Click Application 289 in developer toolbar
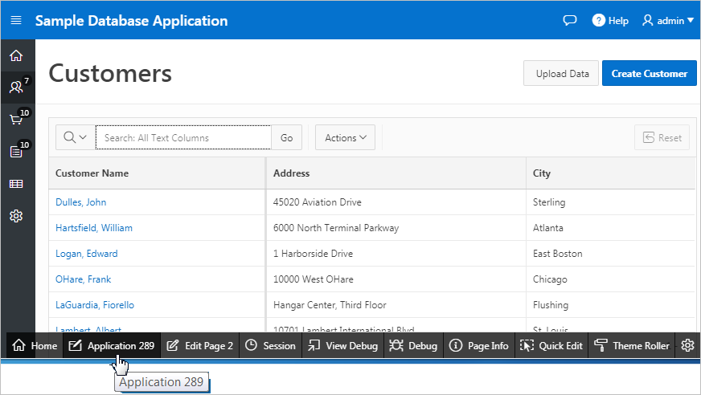Screen dimensions: 701x395 tap(112, 345)
